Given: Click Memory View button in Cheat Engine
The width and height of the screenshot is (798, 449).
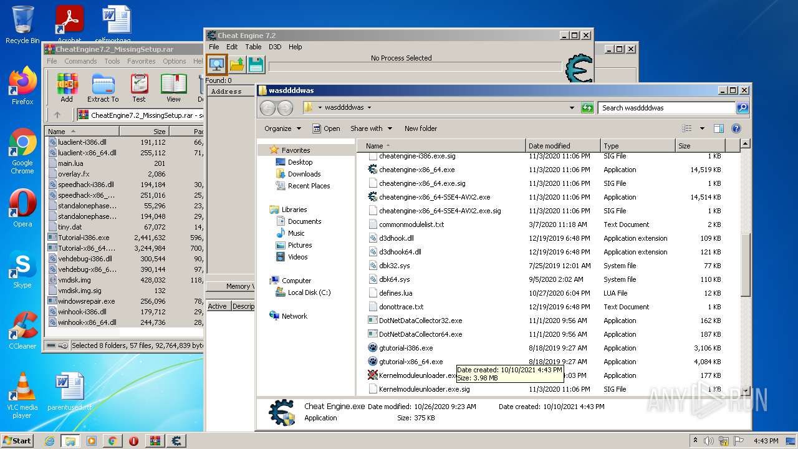Looking at the screenshot, I should [231, 286].
